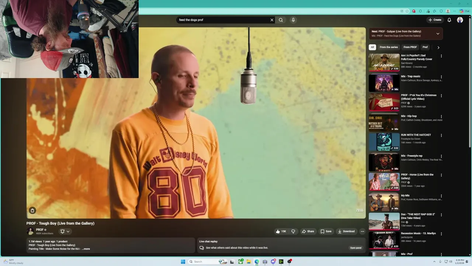Open Mix - Hip-hop Dr. Dre thumbnail
Viewport: 472px width, 266px height.
(384, 123)
